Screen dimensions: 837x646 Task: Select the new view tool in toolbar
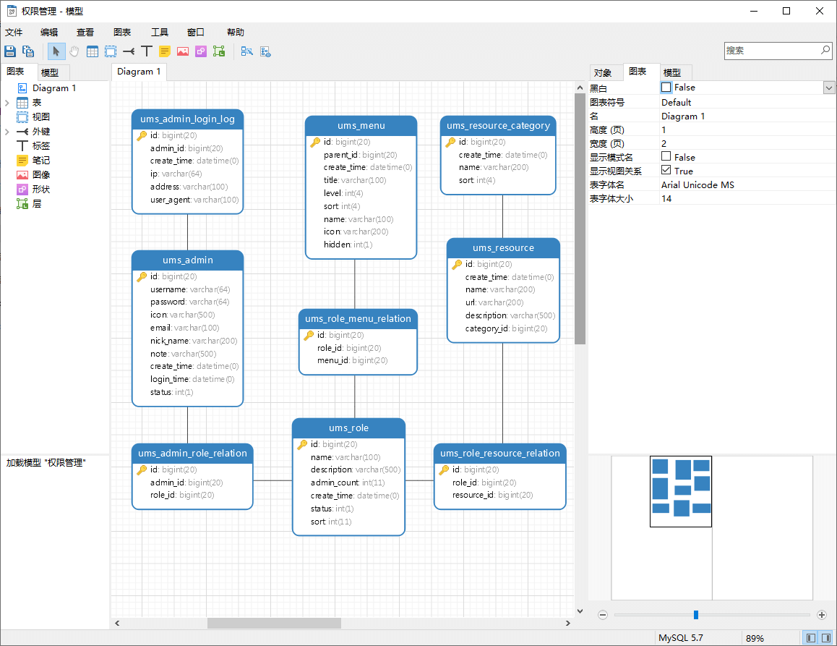tap(111, 51)
